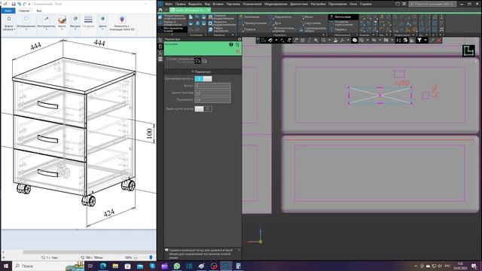The image size is (482, 271).
Task: Open File Explorer from the taskbar
Action: tap(115, 266)
